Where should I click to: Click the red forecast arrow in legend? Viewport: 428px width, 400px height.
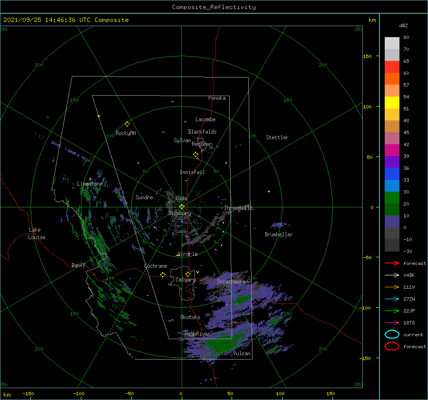click(x=392, y=263)
